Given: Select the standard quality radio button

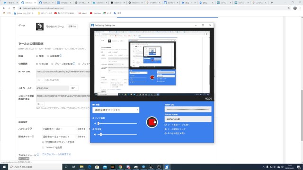Looking at the screenshot, I should point(37,56).
